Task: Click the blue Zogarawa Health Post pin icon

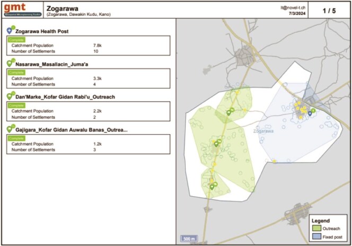Action: (10, 31)
